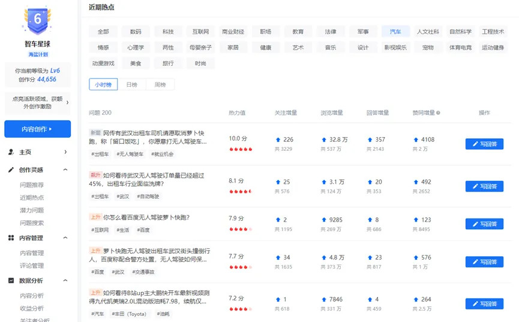Click 写回答 for the 街头撞倒行人 question
This screenshot has height=322, width=519.
coord(484,262)
